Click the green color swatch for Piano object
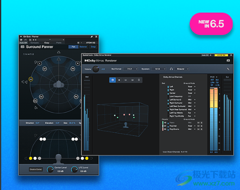Image resolution: width=240 pixels, height=190 pixels. pyautogui.click(x=163, y=123)
